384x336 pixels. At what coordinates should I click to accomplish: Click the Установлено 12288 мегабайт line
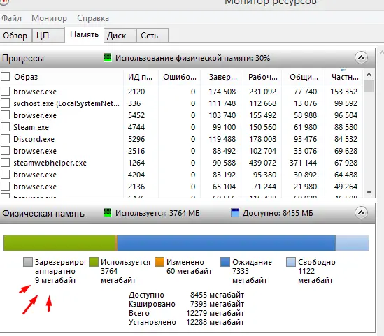(x=186, y=322)
